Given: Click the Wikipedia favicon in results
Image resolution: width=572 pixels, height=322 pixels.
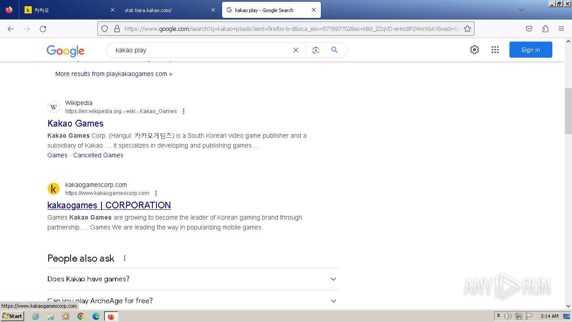Looking at the screenshot, I should (x=54, y=107).
